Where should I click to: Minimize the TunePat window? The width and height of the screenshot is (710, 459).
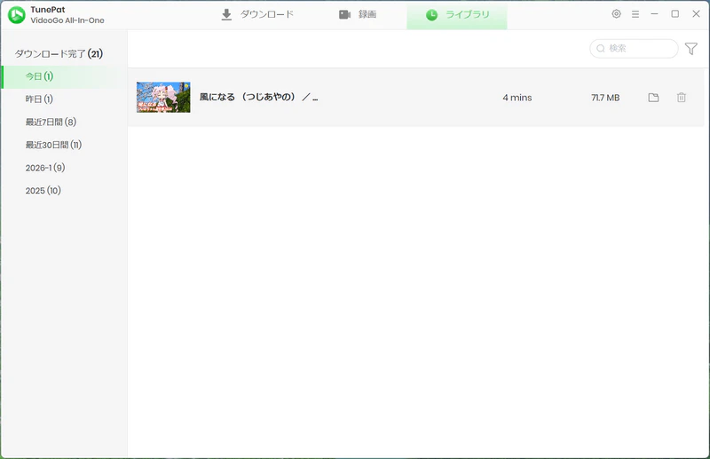pos(654,14)
